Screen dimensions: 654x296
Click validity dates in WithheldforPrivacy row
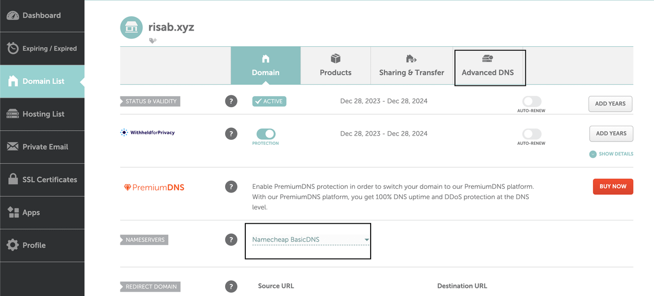pos(384,133)
